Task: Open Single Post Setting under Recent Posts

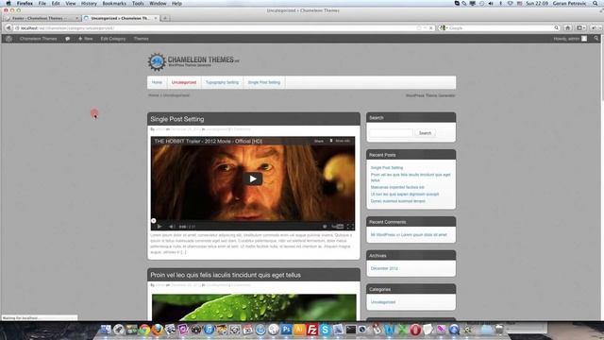Action: tap(387, 168)
